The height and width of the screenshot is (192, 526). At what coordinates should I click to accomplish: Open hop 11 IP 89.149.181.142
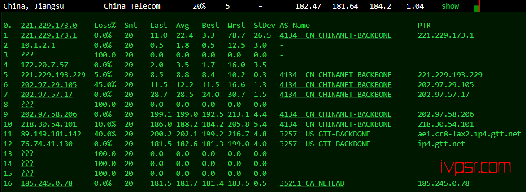pos(51,134)
